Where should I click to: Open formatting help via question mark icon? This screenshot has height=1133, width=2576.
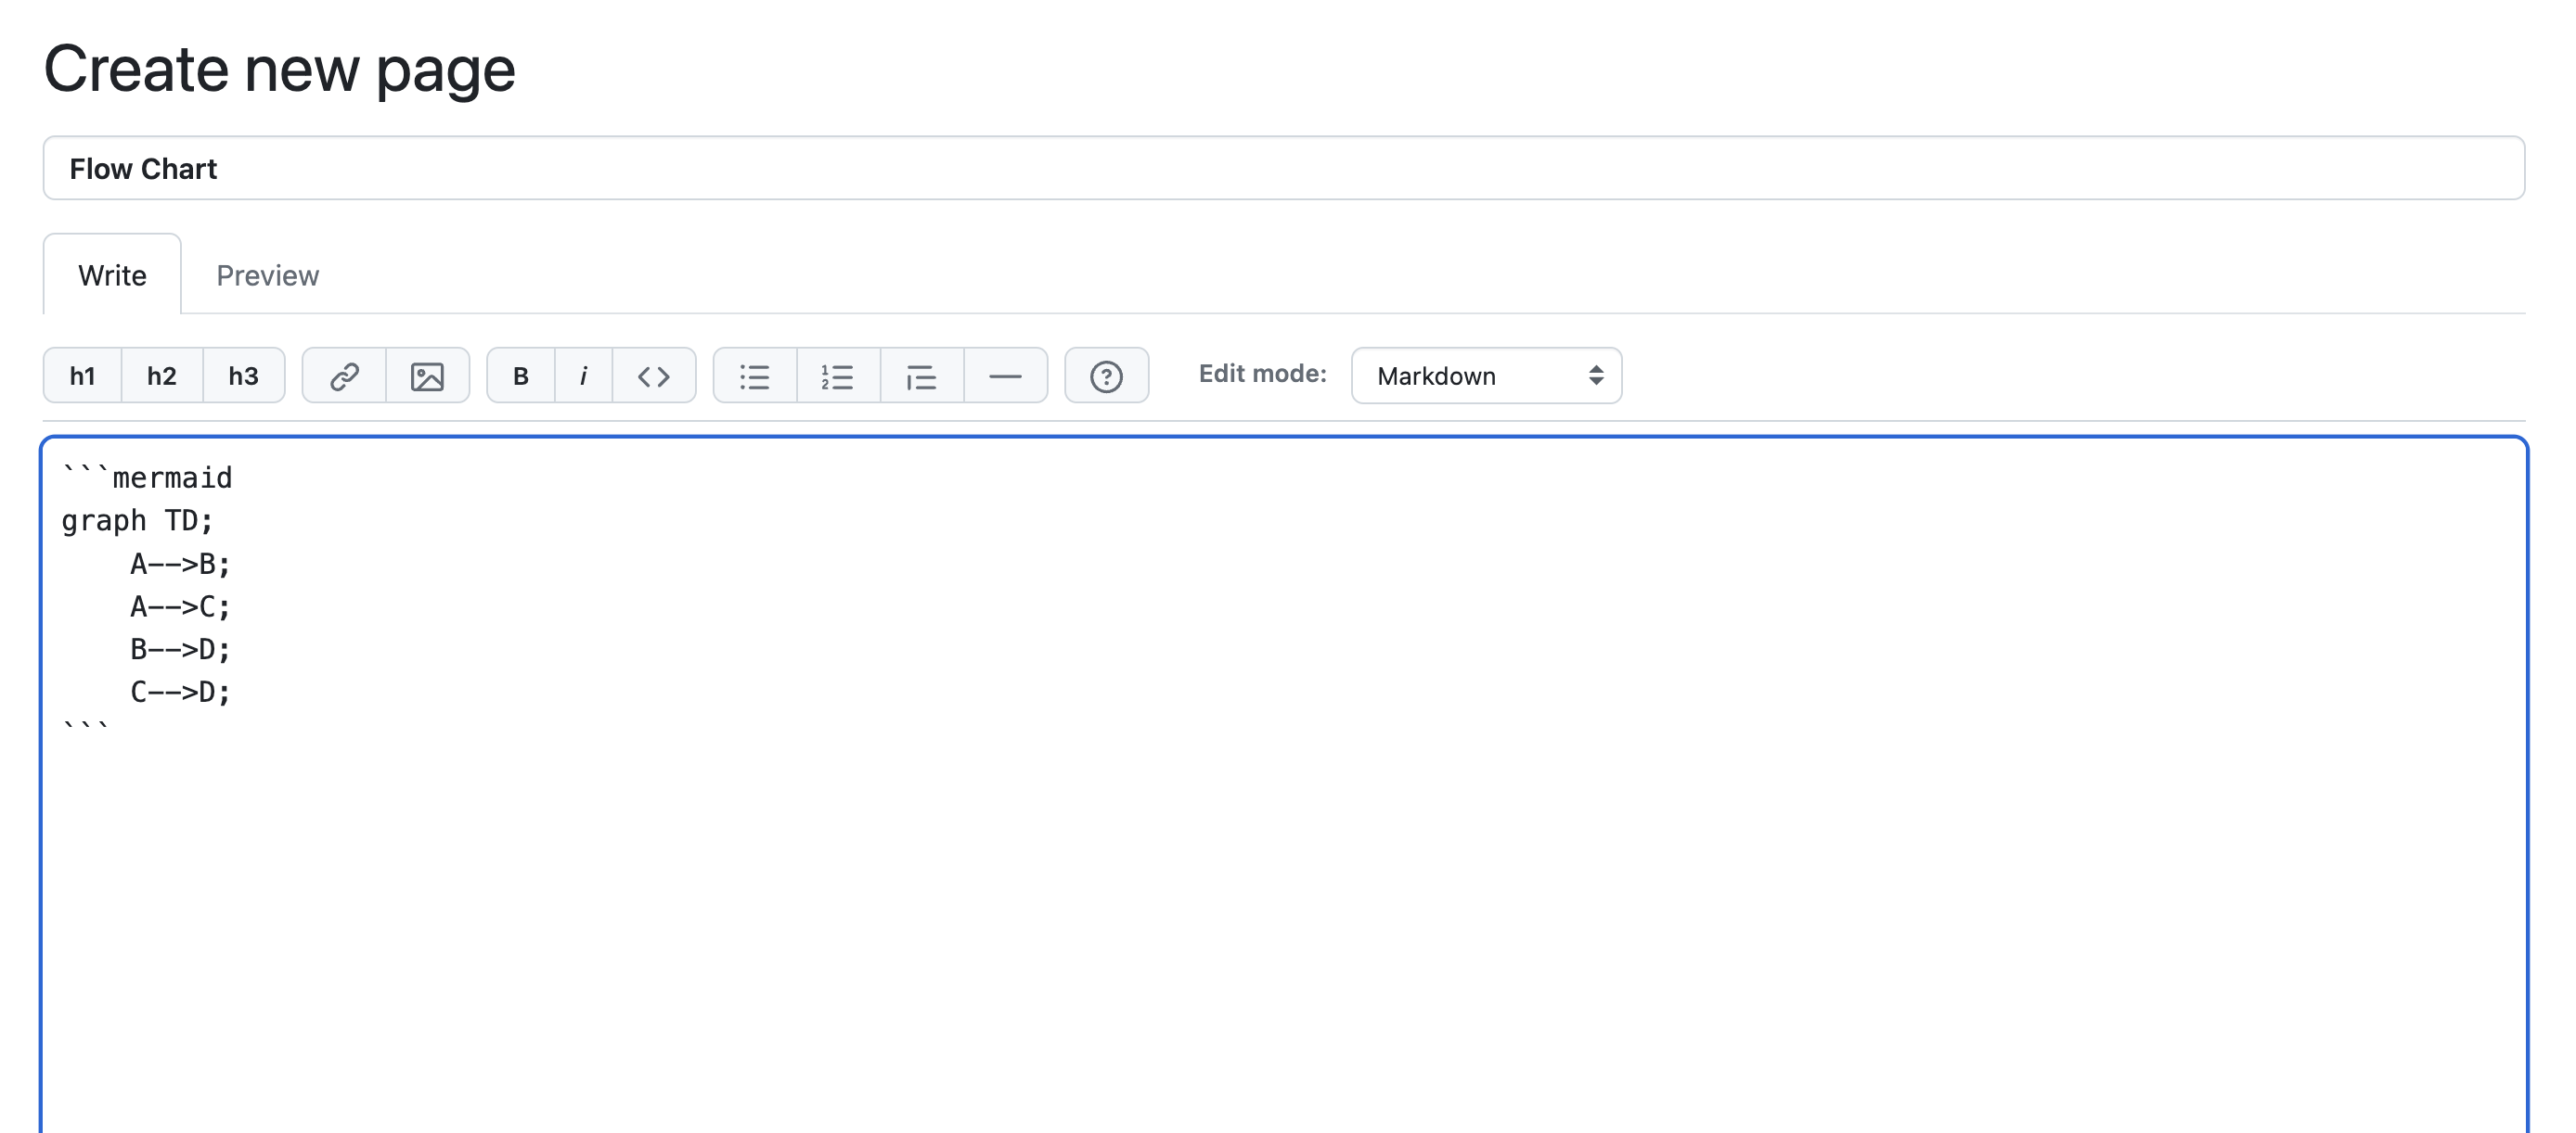[1107, 376]
